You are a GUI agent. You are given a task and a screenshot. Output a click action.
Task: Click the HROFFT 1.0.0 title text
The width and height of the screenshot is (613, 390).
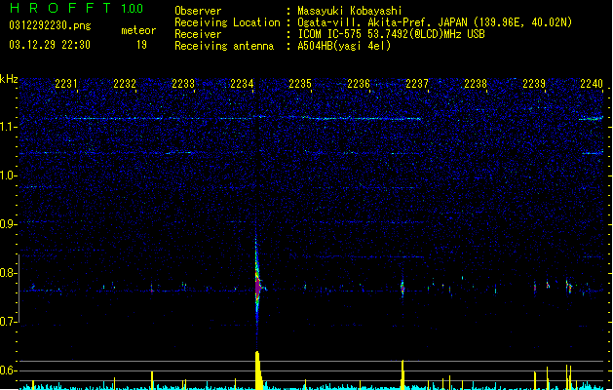pyautogui.click(x=77, y=8)
